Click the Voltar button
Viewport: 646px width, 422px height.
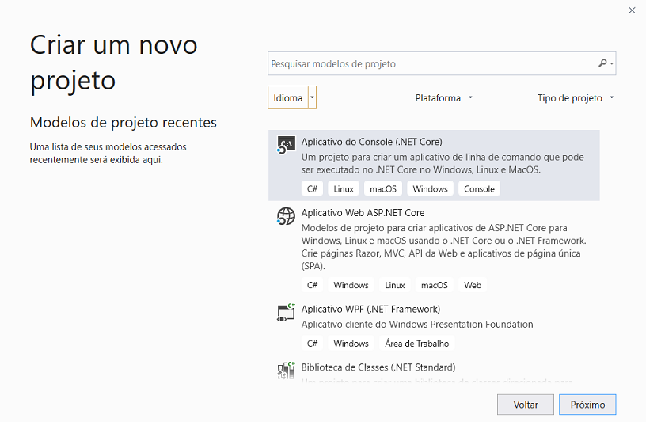click(526, 405)
